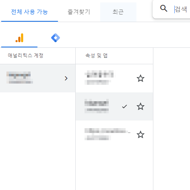
Task: Click the 속성 및 앱 column header
Action: [97, 55]
